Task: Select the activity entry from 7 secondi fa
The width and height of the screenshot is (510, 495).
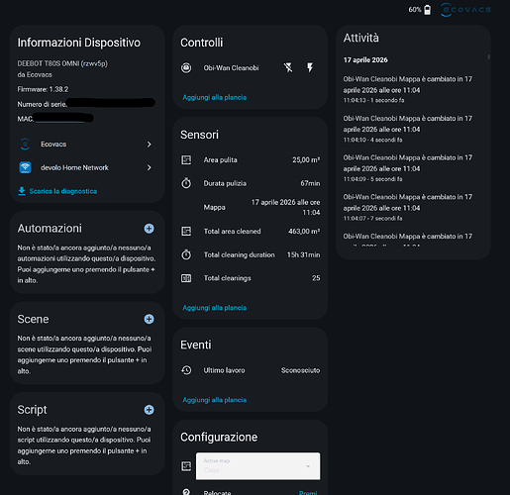Action: 408,207
